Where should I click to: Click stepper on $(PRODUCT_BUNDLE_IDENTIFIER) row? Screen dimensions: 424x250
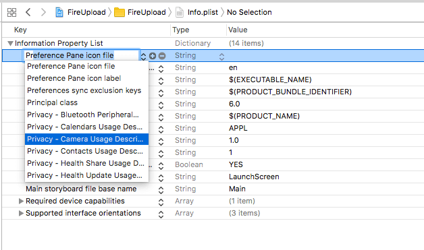[161, 93]
